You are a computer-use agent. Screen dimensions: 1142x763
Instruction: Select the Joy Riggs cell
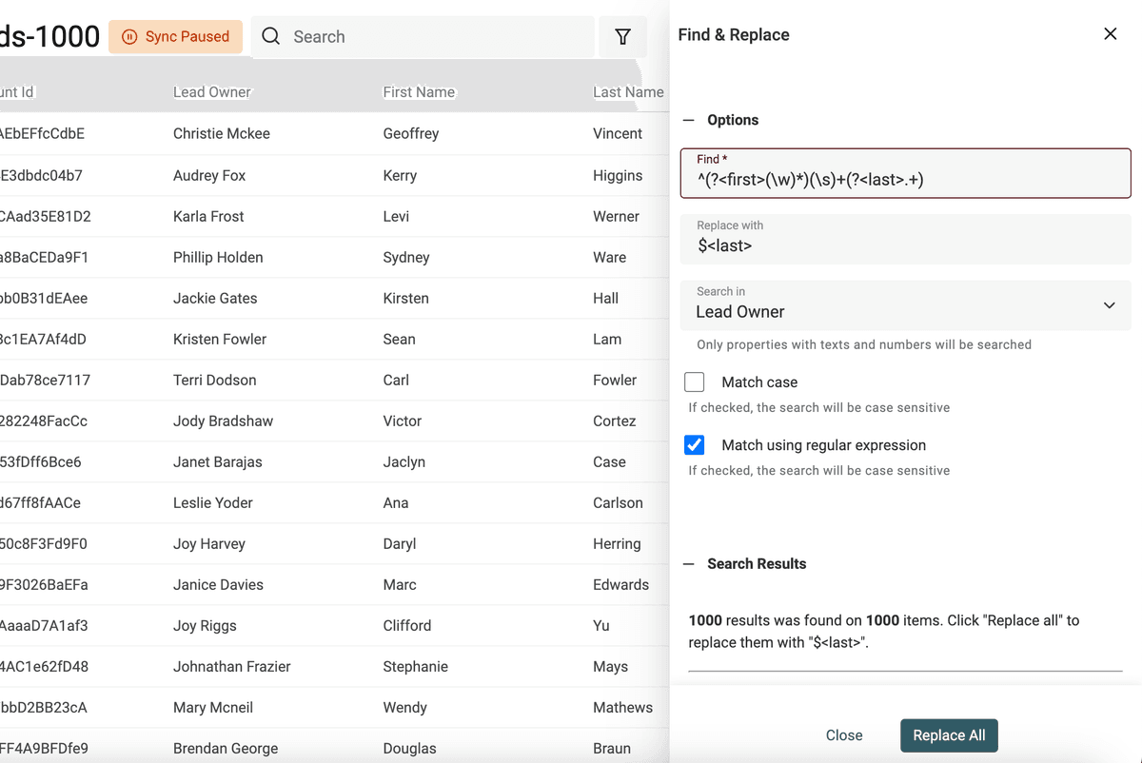click(205, 626)
